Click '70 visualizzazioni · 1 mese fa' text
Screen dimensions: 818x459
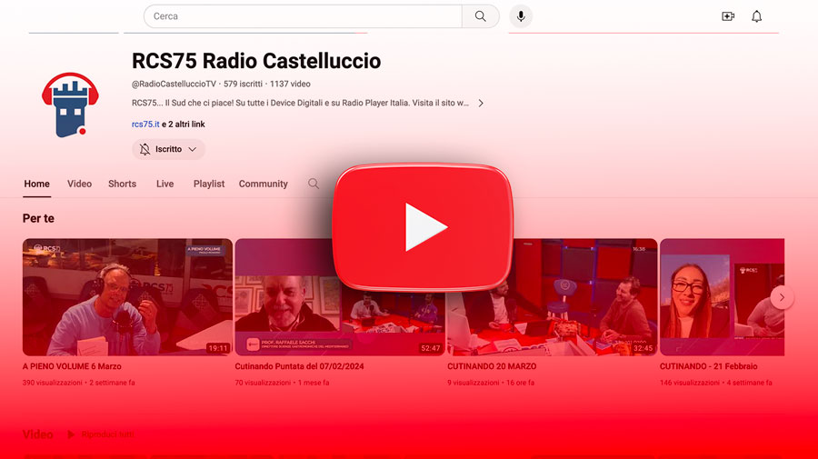tap(282, 383)
